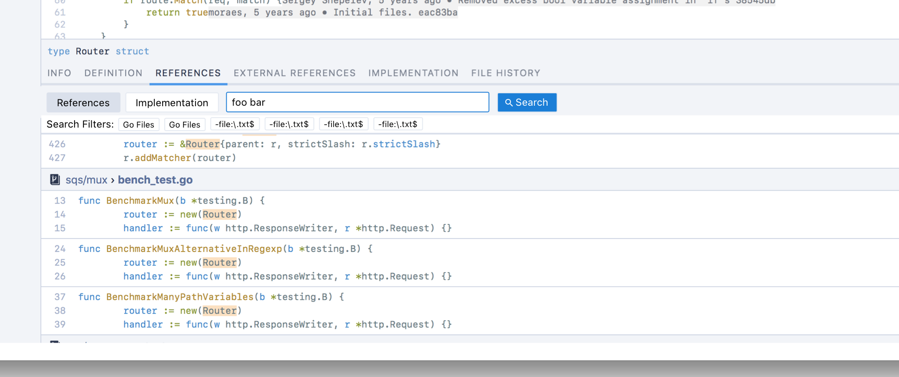Click the repo icon beside sqs/mux bench_test.go

pyautogui.click(x=55, y=180)
